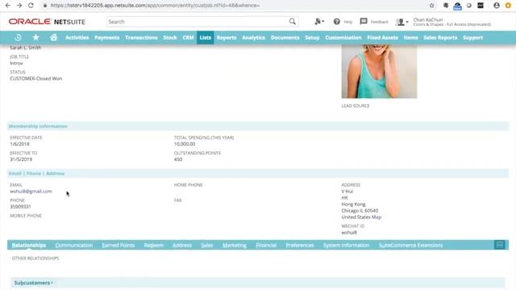Switch to the Preferences subtab
This screenshot has height=290, width=516.
click(300, 245)
